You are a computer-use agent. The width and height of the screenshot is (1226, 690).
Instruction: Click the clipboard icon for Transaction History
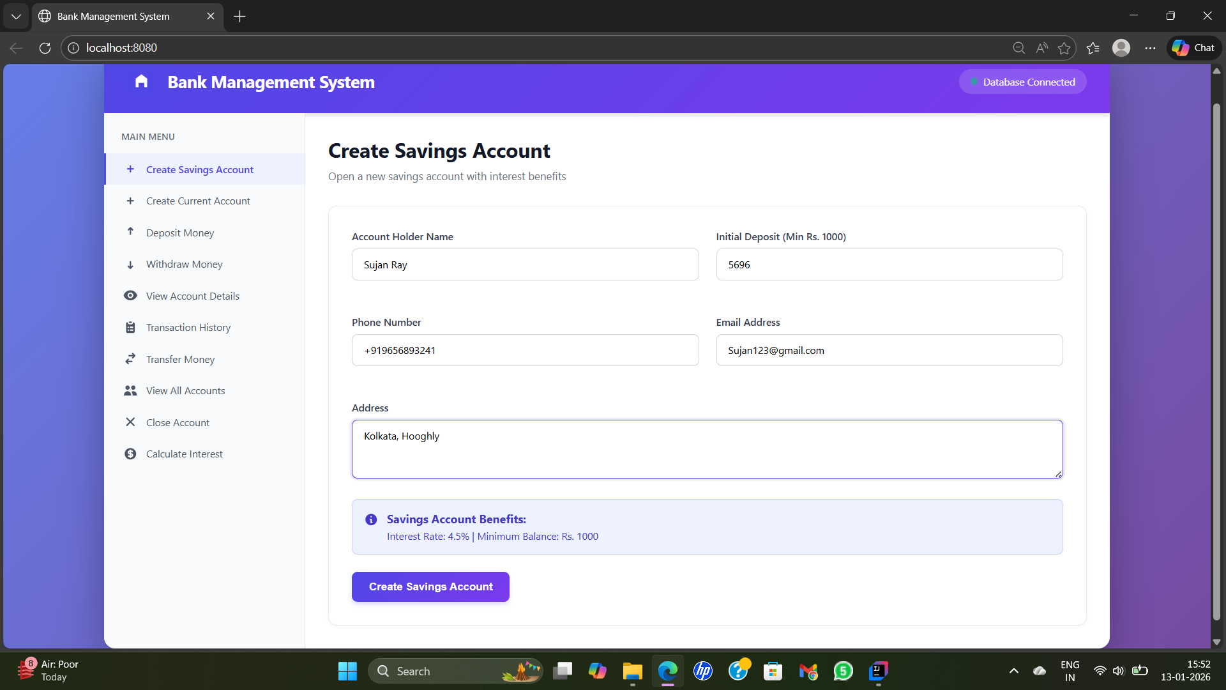pos(130,328)
